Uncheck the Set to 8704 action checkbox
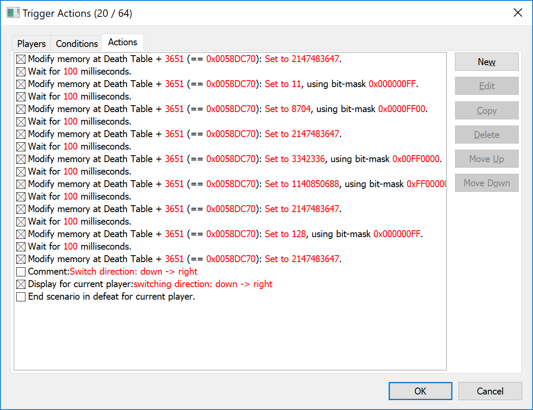This screenshot has height=410, width=533. [x=21, y=109]
